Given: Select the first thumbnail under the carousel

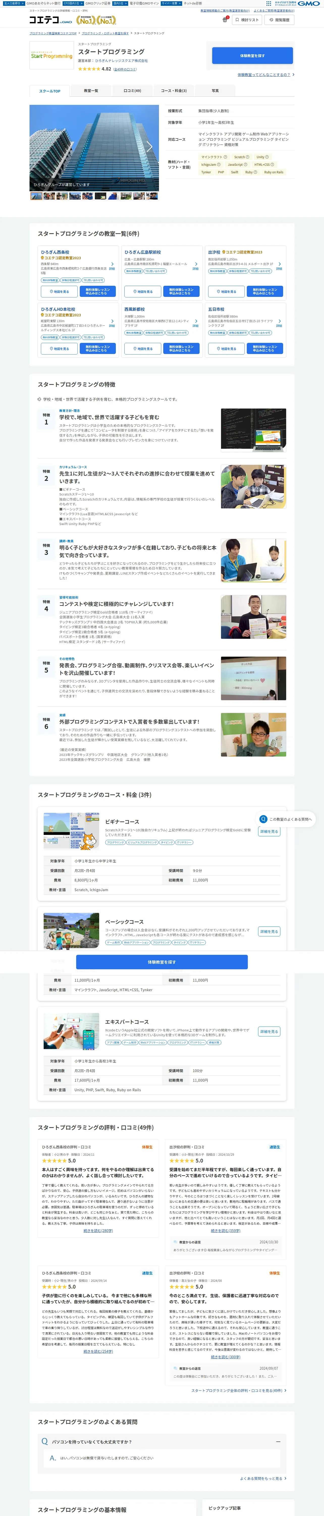Looking at the screenshot, I should [36, 196].
